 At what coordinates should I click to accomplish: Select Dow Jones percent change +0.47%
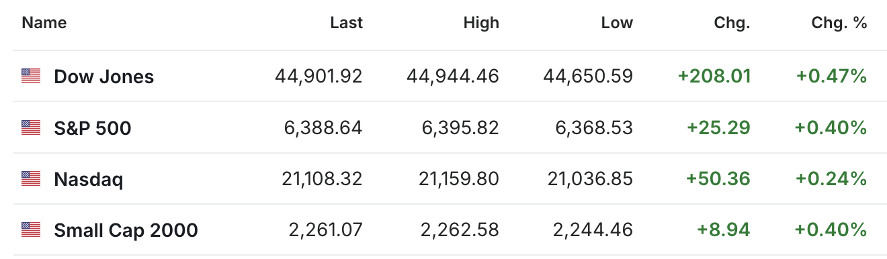coord(831,76)
